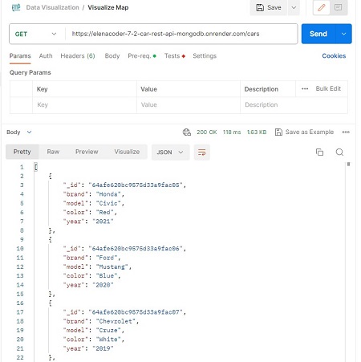
Task: Click the "Red" color value
Action: point(104,212)
